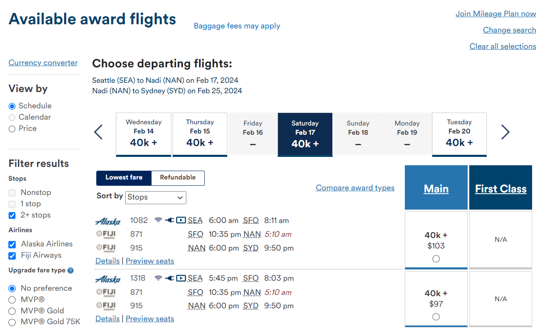Viewport: 548px width, 328px height.
Task: Switch to the Refundable tab
Action: (178, 178)
